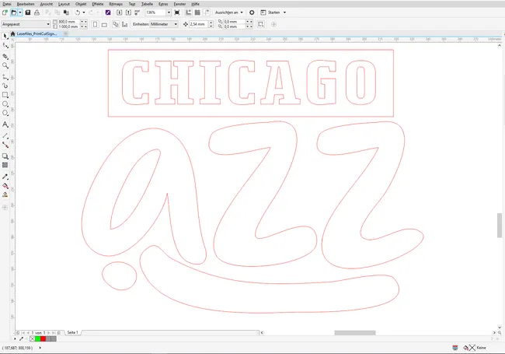Open the Einheiten Millimeter dropdown
This screenshot has height=354, width=505.
(176, 24)
